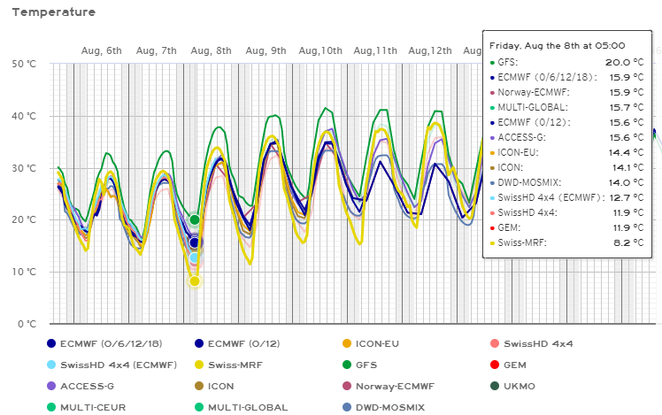Click the Swiss-MRF highlighted point near 8 °C
Screen dimensions: 662x415
tap(195, 281)
